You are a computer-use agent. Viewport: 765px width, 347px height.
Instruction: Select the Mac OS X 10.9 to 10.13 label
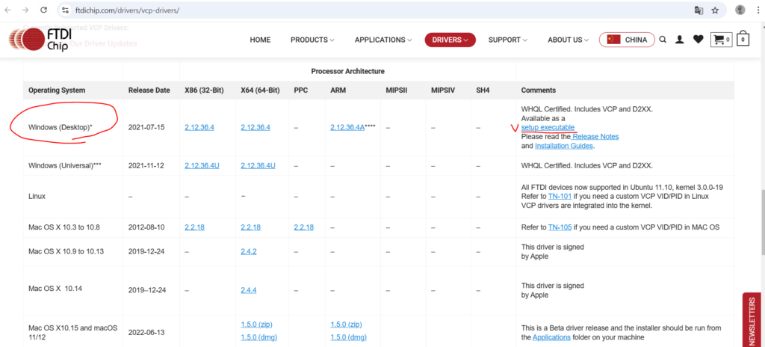coord(66,251)
